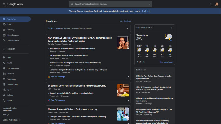Click the Health icon in sidebar
Image resolution: width=221 pixels, height=124 pixels.
4,101
